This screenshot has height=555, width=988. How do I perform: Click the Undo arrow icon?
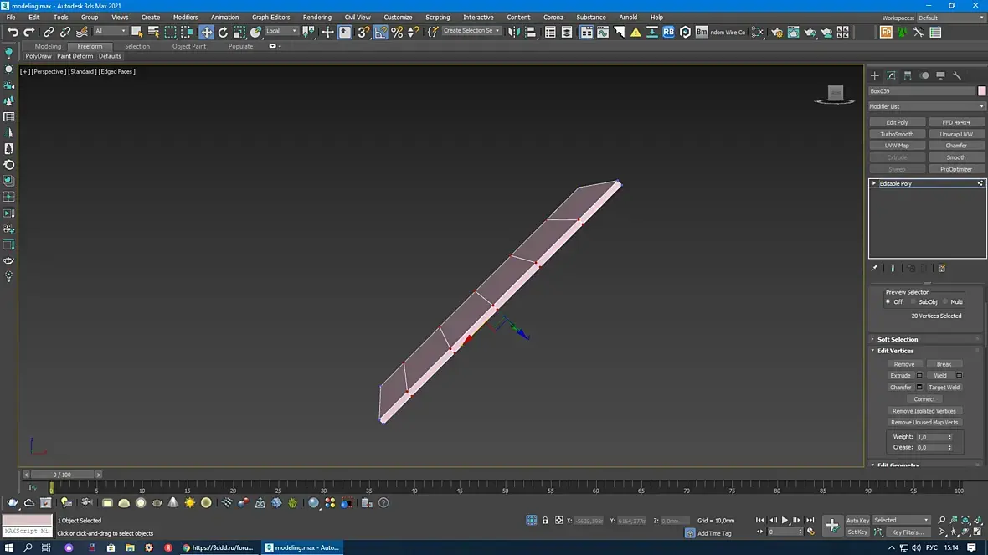13,32
